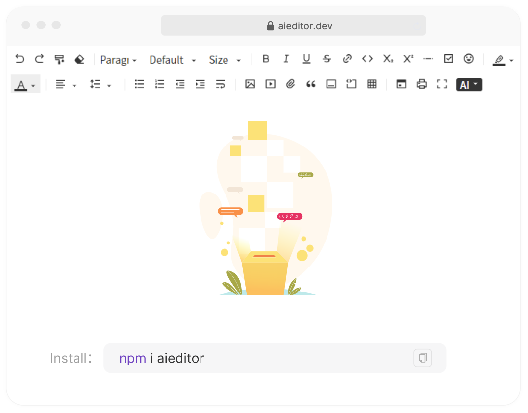Screen dimensions: 528x413
Task: Insert a table with grid icon
Action: pyautogui.click(x=372, y=84)
